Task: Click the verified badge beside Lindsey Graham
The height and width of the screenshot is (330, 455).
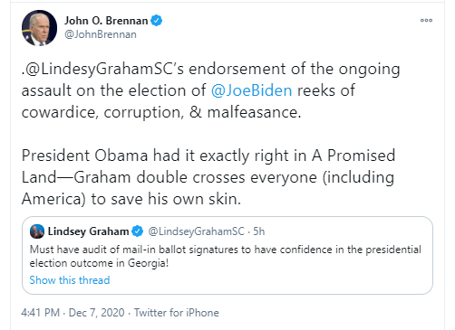Action: coord(138,231)
